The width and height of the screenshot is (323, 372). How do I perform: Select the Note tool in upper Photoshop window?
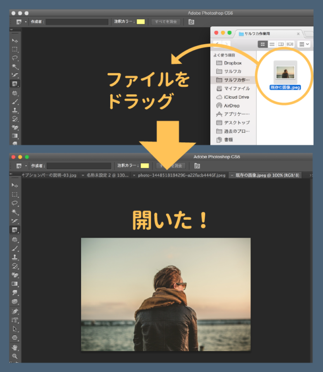click(15, 84)
